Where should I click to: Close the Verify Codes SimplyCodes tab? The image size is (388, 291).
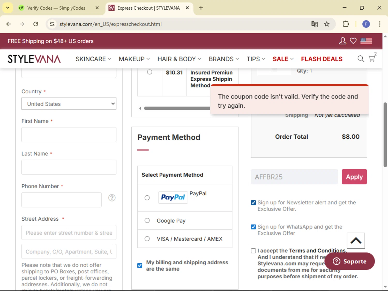97,8
